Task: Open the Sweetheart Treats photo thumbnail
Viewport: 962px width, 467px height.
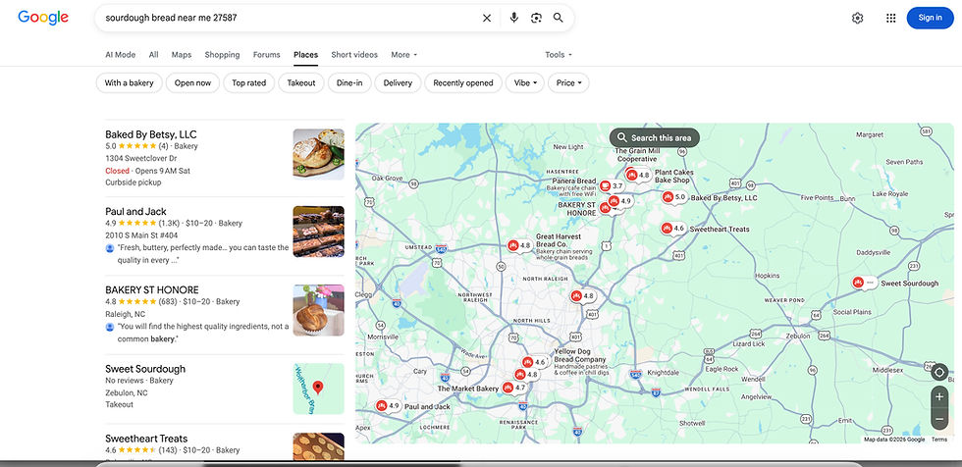Action: (318, 446)
